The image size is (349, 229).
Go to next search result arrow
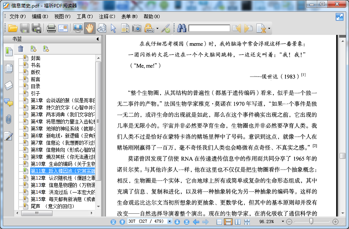(x=248, y=28)
